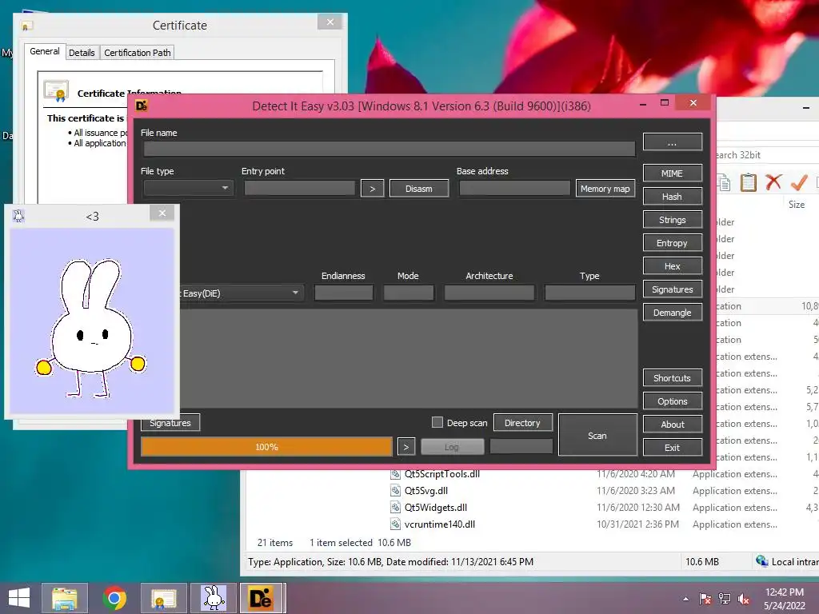Click the Certificate window title icon
Image resolution: width=819 pixels, height=614 pixels.
[27, 26]
